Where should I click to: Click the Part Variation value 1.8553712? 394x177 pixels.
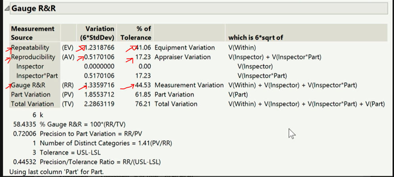(x=99, y=95)
